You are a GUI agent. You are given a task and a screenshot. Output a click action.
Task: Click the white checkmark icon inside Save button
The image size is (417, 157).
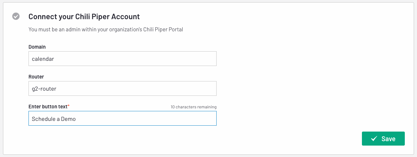(374, 139)
